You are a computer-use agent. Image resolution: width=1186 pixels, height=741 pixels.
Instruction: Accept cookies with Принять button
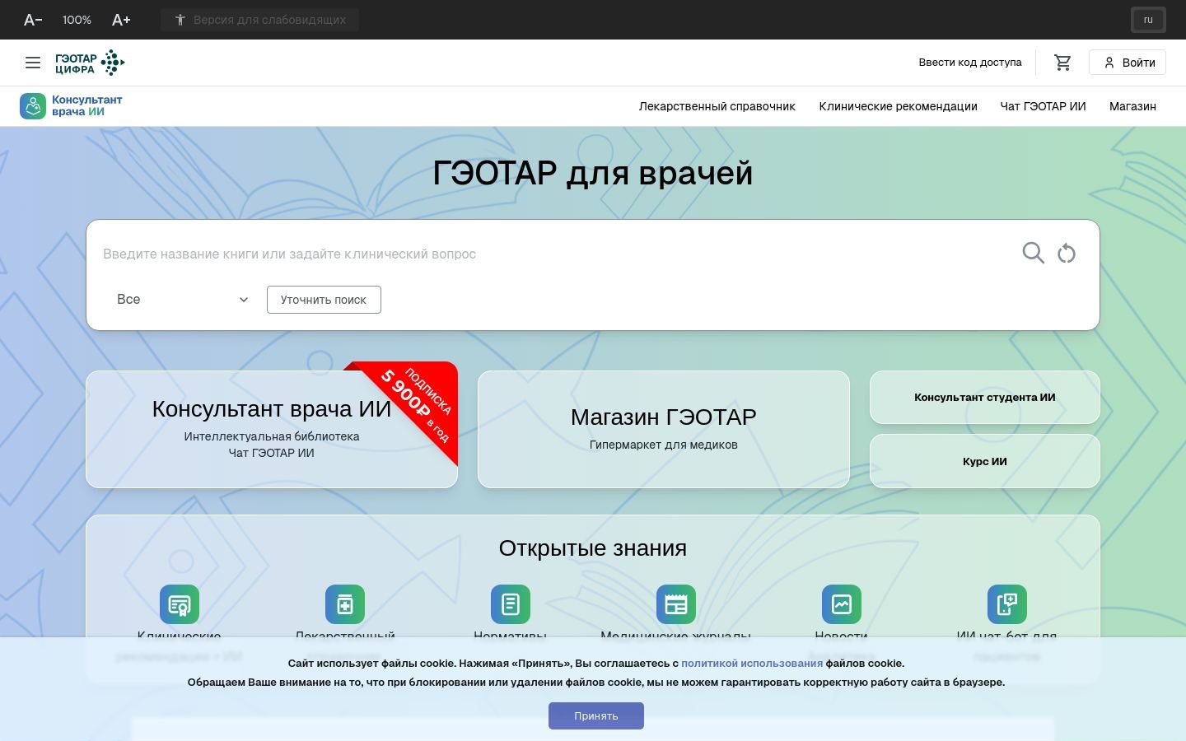[596, 715]
